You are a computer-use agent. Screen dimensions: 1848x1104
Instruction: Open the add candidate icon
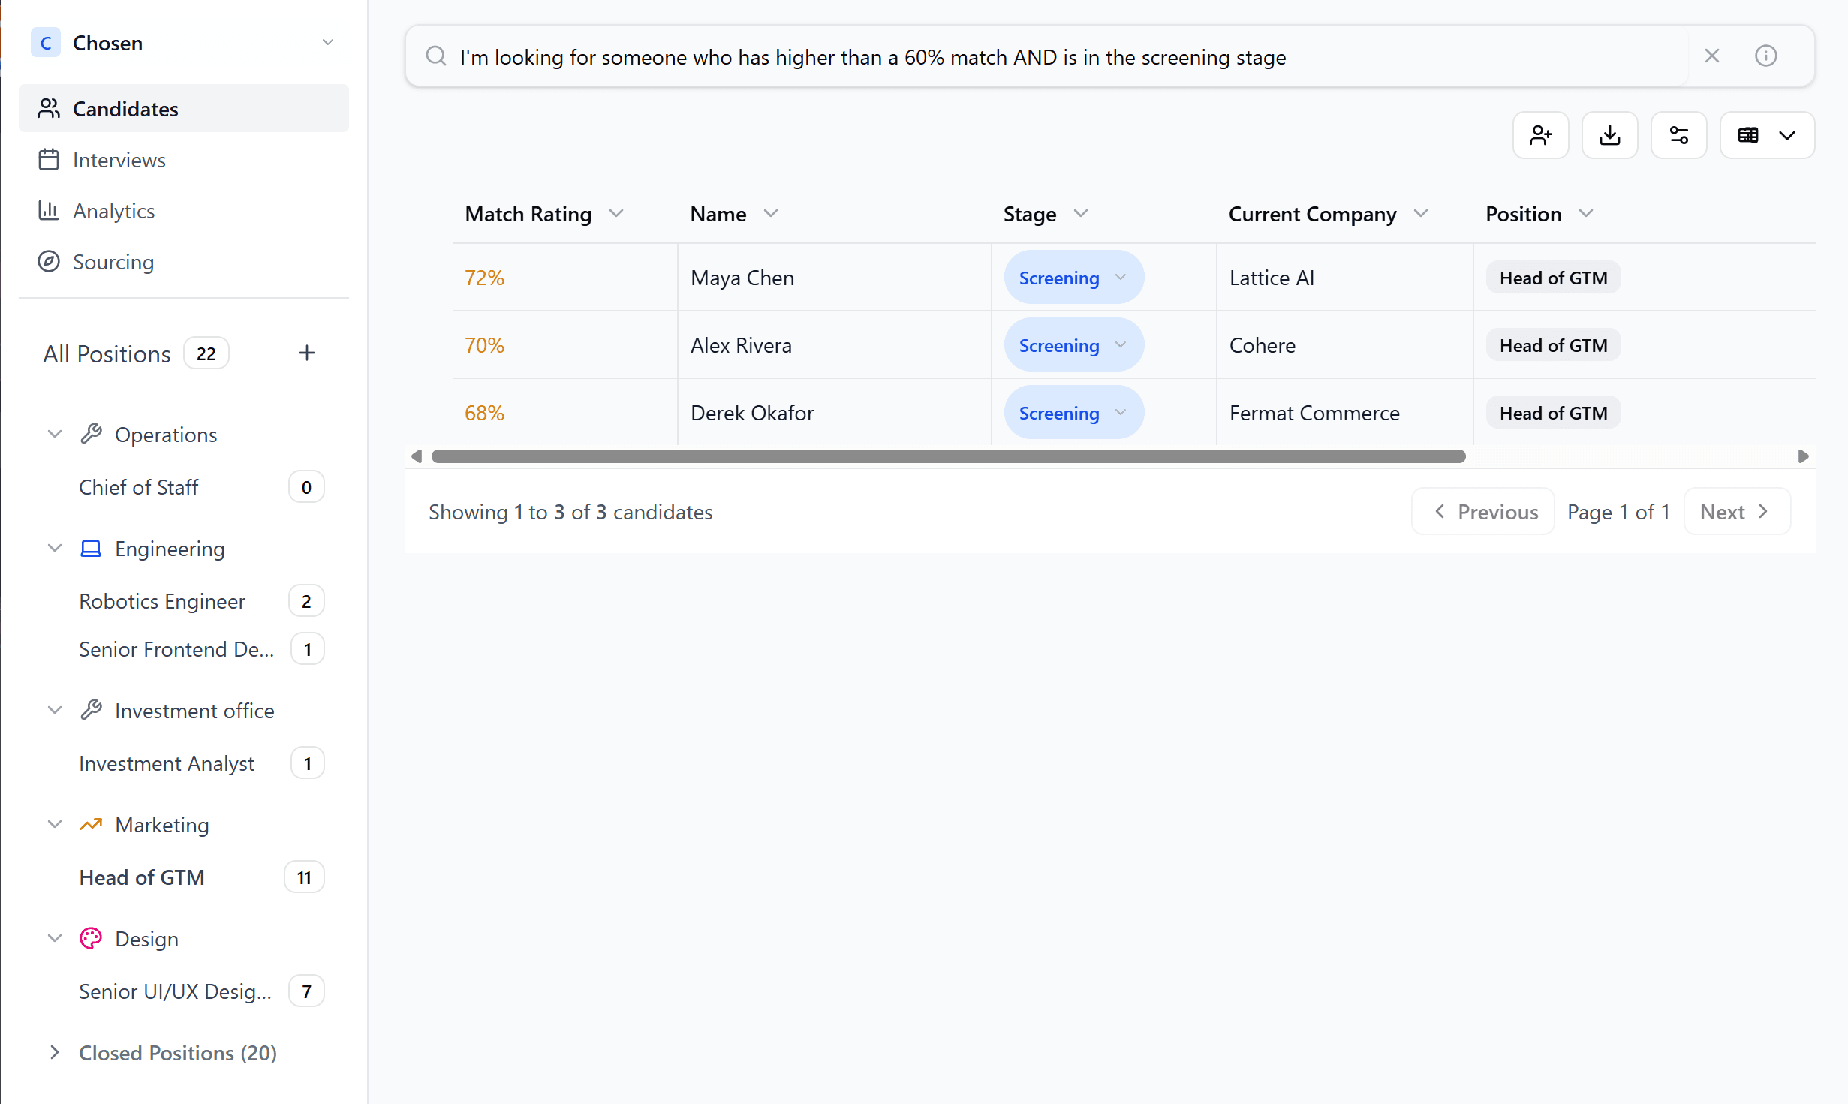(x=1541, y=135)
